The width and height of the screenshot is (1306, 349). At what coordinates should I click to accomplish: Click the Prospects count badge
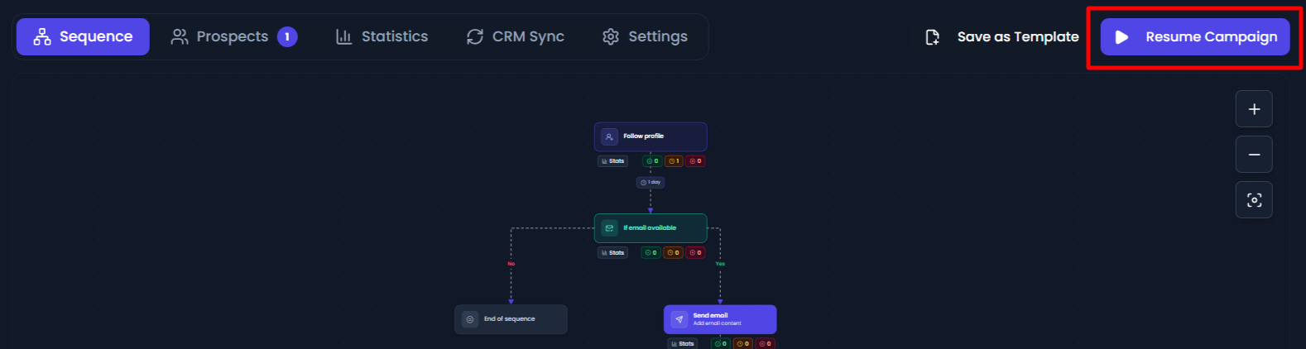287,37
